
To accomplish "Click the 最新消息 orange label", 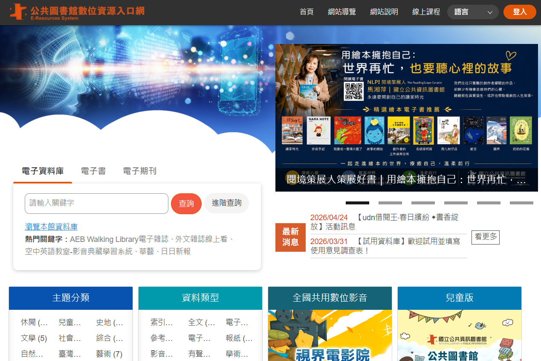I will 290,237.
